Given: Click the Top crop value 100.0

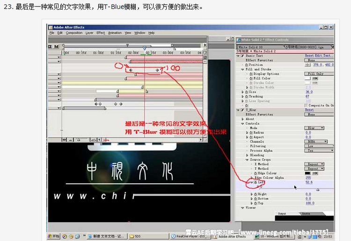Looking at the screenshot, I should click(310, 203).
